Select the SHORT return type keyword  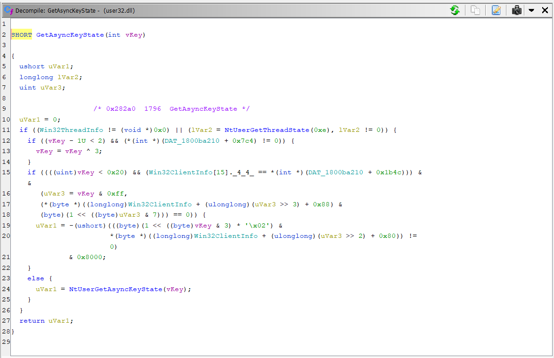[21, 35]
